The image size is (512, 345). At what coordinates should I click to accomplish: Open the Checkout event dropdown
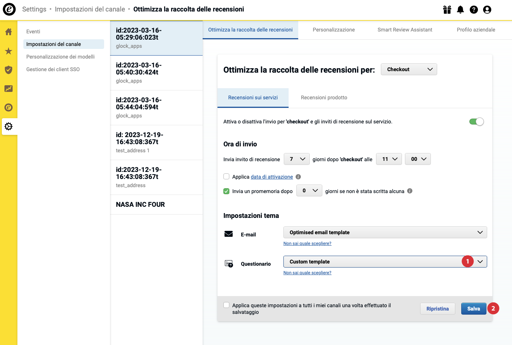(x=409, y=69)
